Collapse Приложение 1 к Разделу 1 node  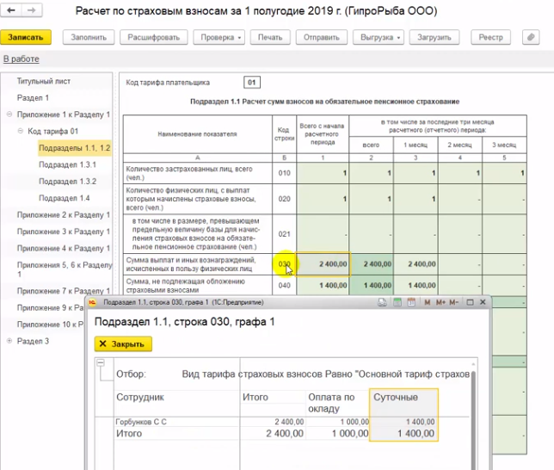[x=9, y=114]
